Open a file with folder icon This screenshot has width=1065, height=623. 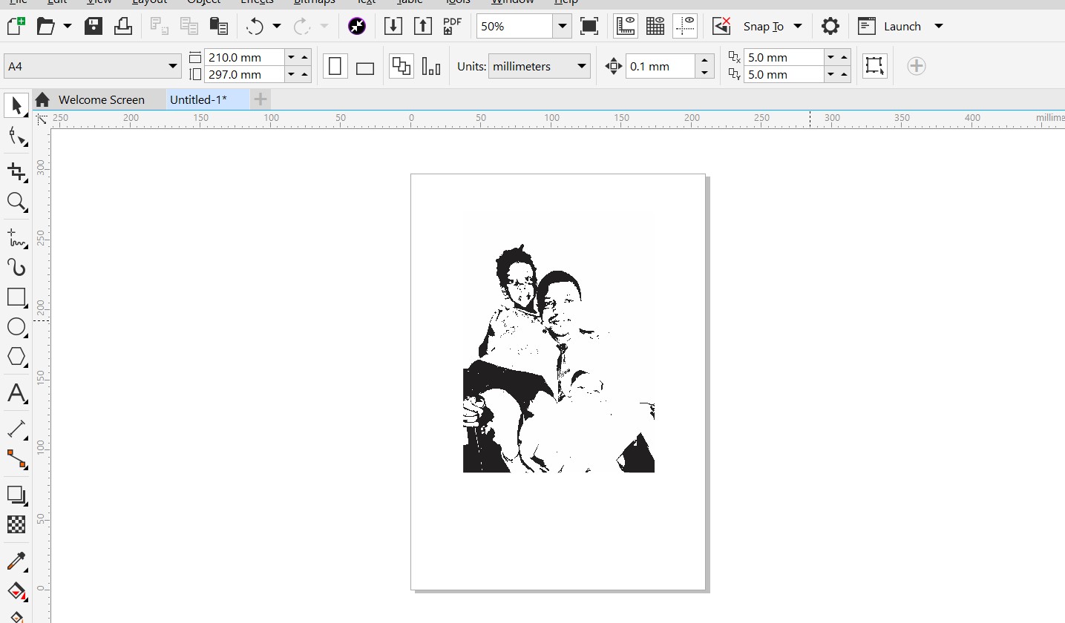coord(46,27)
